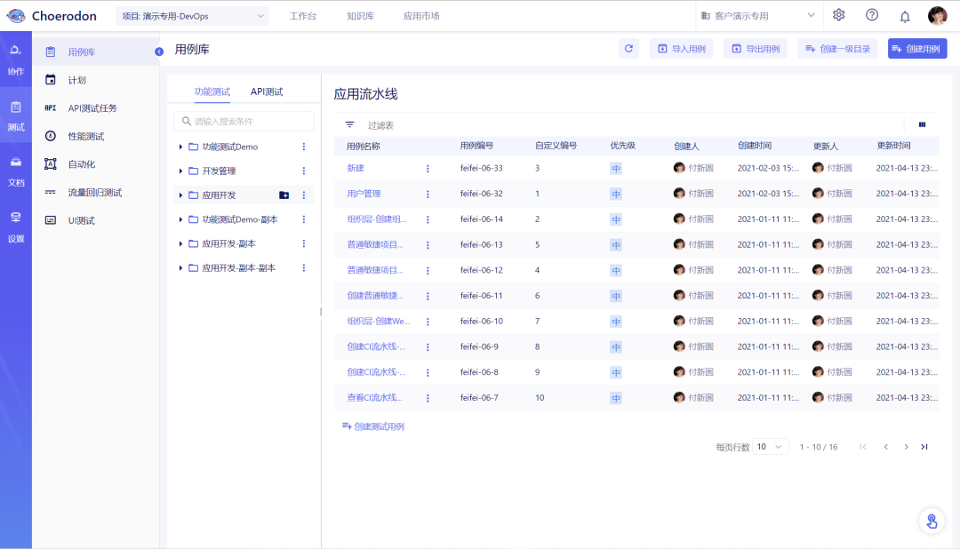
Task: Click the 创建用例 button
Action: (917, 48)
